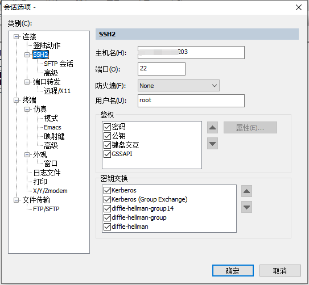
Task: Move the selected authentication method down
Action: pyautogui.click(x=212, y=144)
